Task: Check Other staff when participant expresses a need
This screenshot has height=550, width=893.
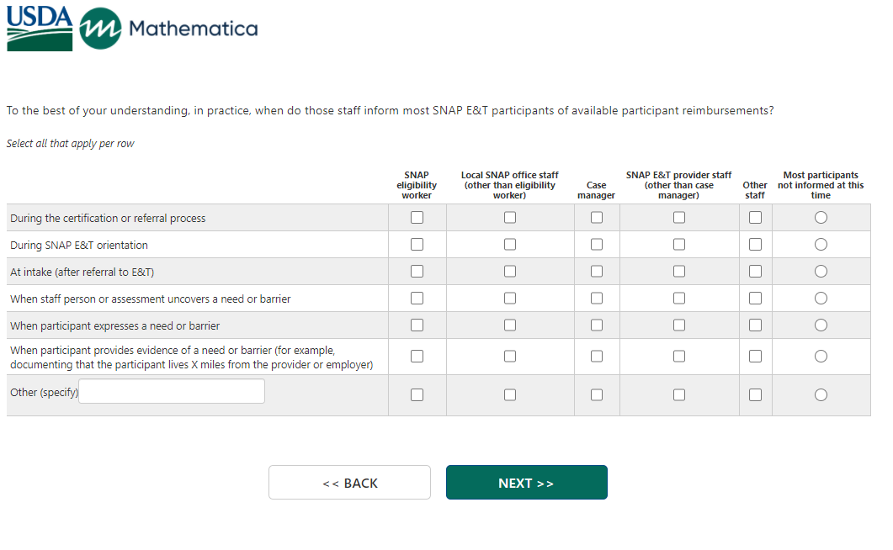Action: [755, 325]
